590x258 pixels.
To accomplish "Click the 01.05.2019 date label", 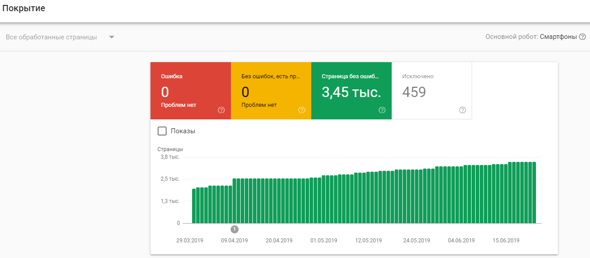I will click(x=324, y=241).
